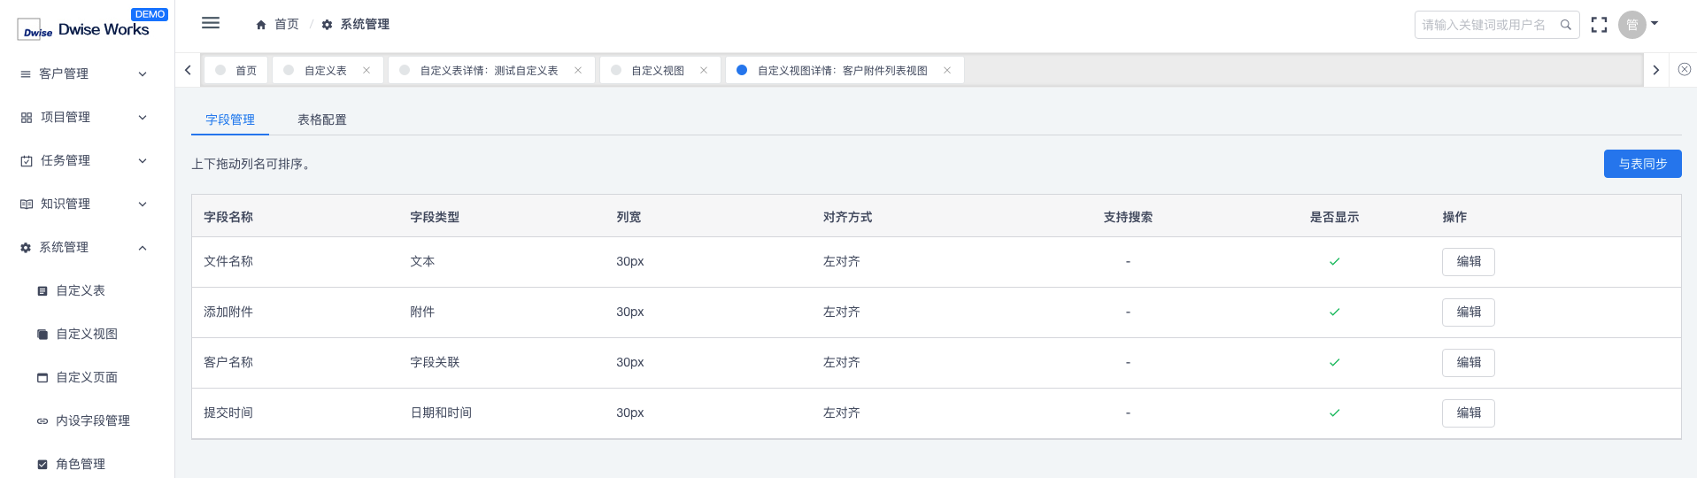Click the display checkmark for 提交时间

tap(1334, 413)
